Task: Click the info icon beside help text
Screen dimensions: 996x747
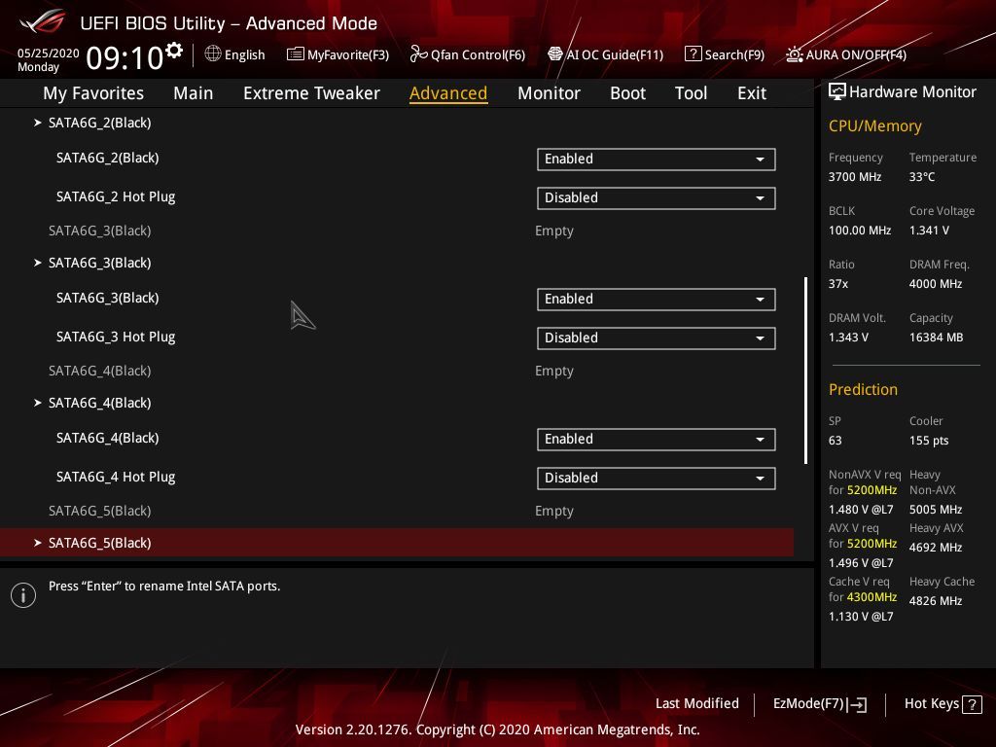Action: point(23,595)
